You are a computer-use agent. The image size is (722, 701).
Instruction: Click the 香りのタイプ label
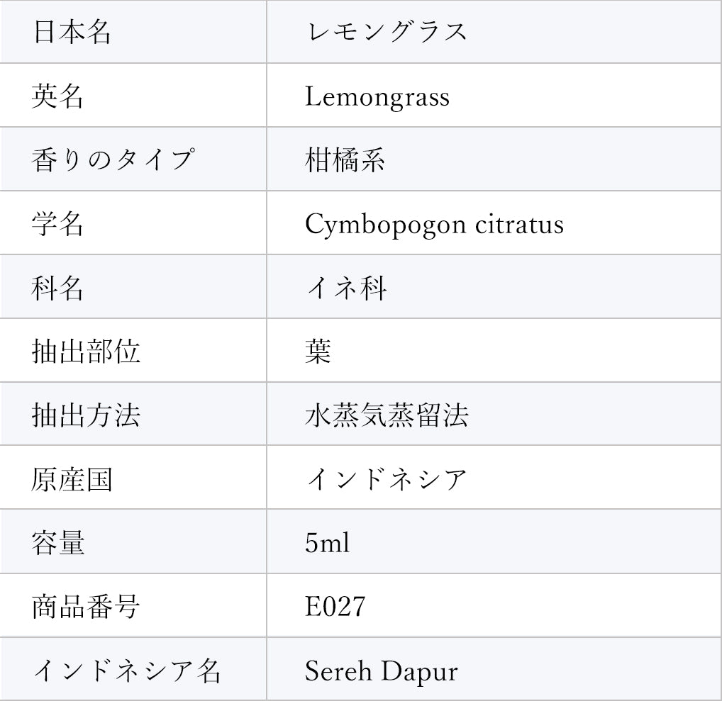coord(112,160)
